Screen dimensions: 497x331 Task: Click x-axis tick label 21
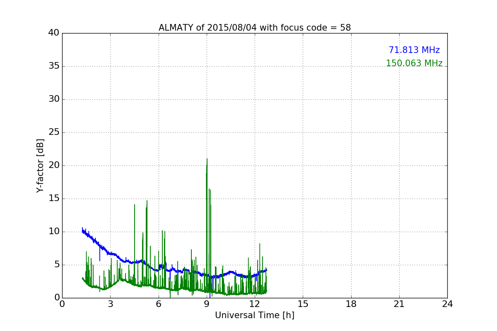(399, 304)
